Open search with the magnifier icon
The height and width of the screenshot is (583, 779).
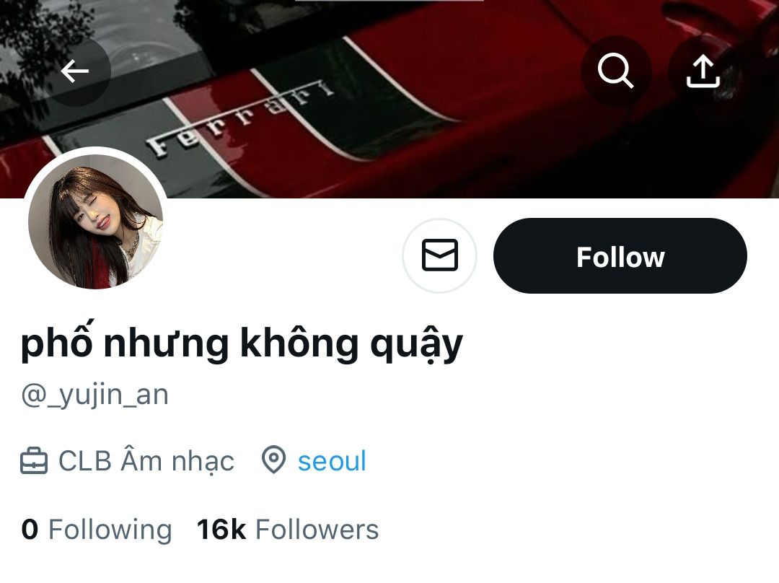615,71
